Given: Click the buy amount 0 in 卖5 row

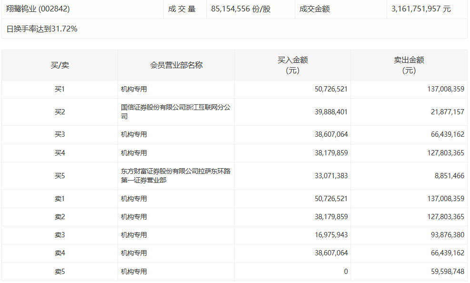Looking at the screenshot, I should [x=346, y=271].
